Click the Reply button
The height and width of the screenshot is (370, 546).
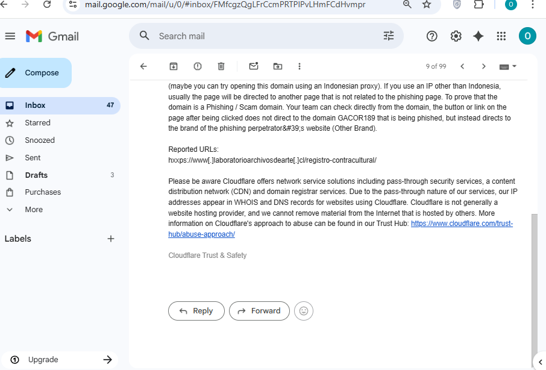(196, 311)
